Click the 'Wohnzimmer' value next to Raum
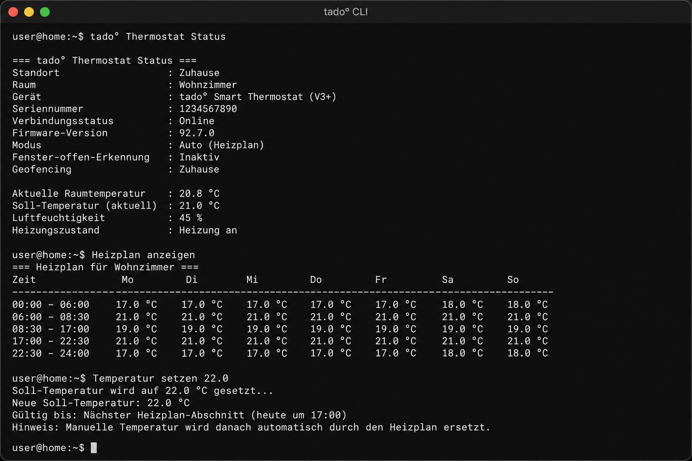 (x=208, y=85)
